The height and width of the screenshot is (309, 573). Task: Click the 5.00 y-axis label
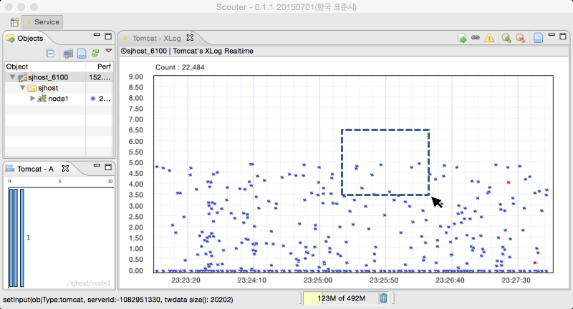click(135, 162)
